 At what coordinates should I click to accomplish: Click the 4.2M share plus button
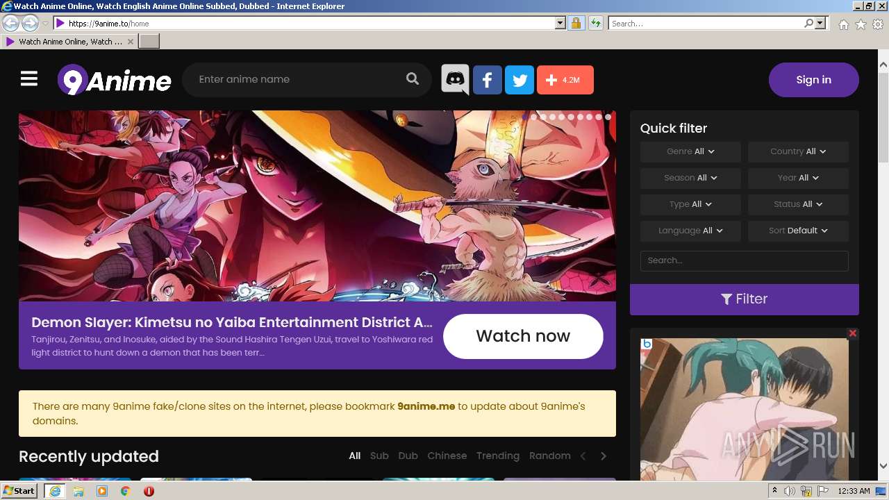pyautogui.click(x=565, y=80)
